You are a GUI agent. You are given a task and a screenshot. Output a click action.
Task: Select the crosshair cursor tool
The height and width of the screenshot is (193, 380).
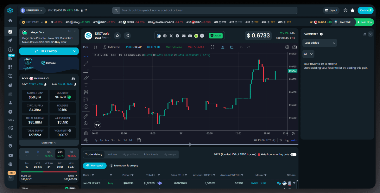point(86,56)
